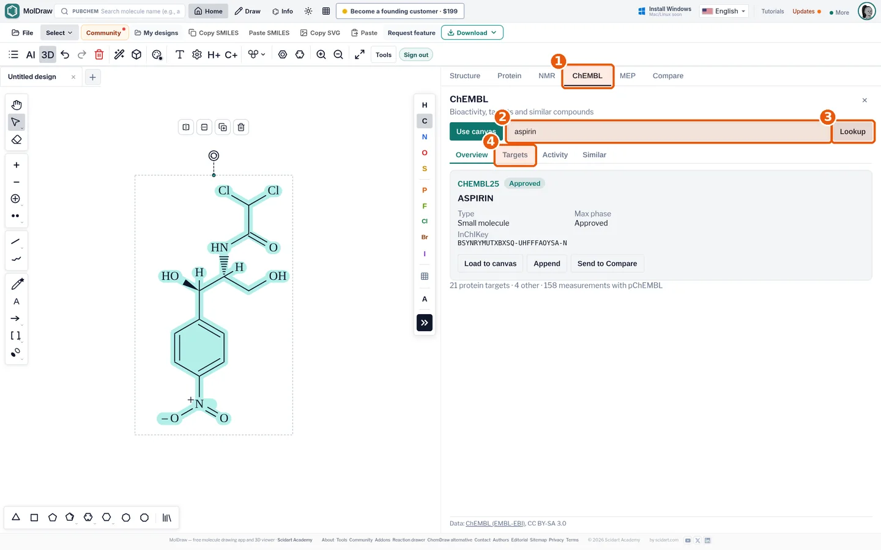Toggle the H+ add hydrogens button
This screenshot has width=881, height=550.
[214, 55]
